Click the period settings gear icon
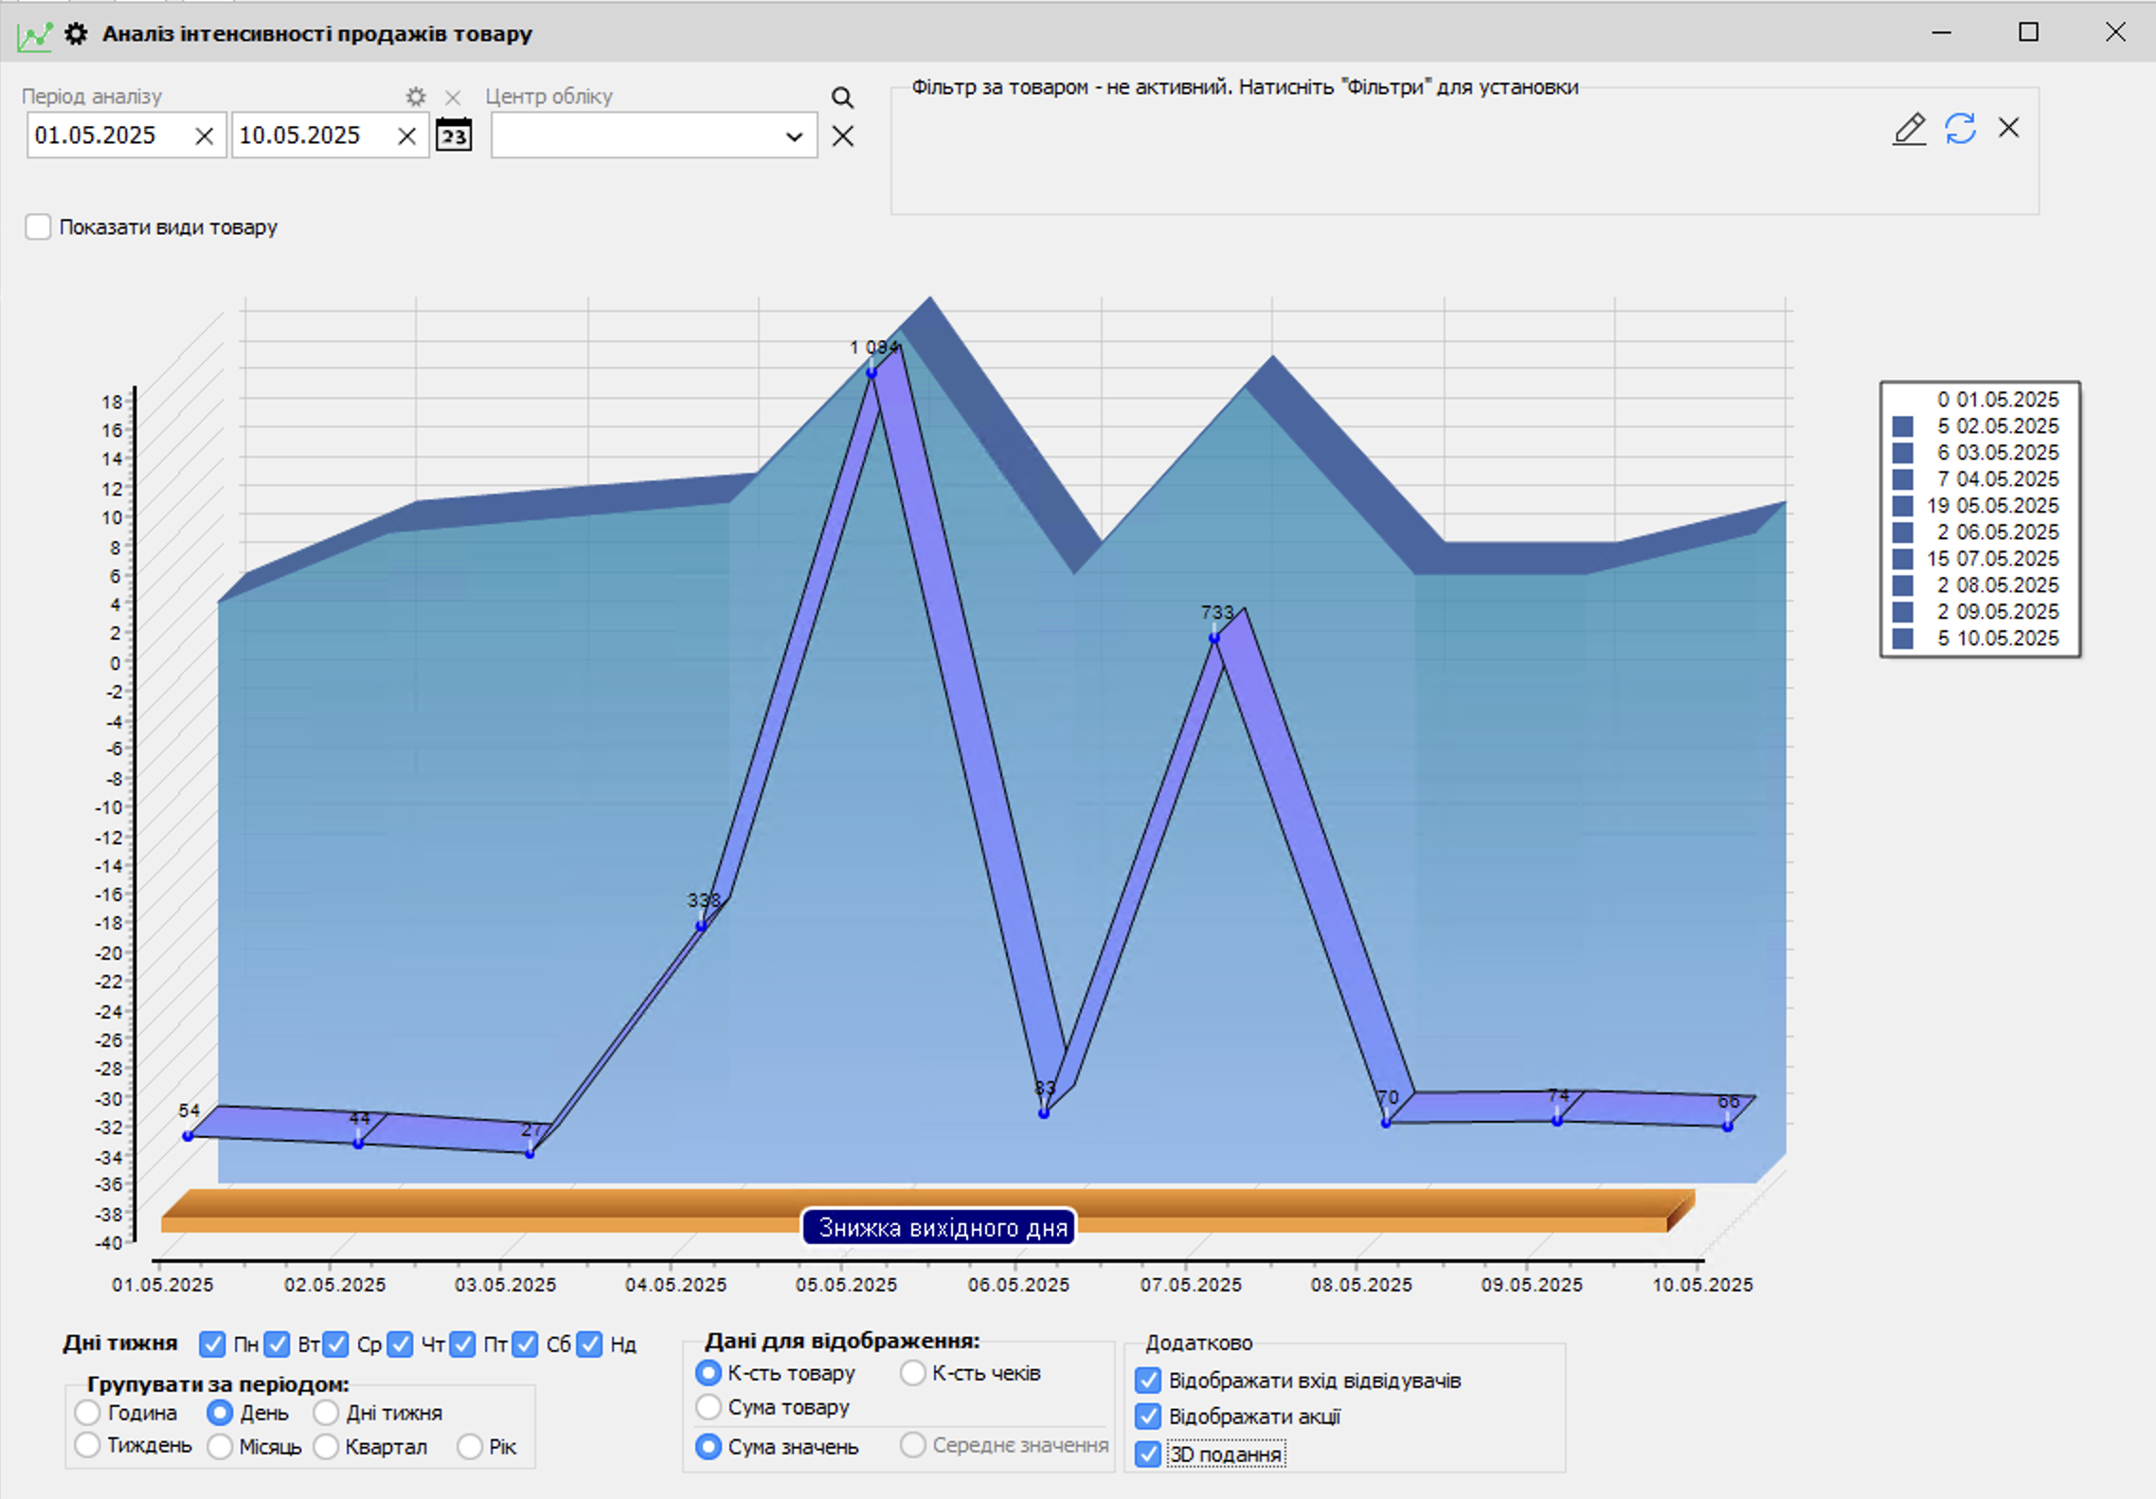This screenshot has height=1499, width=2156. click(x=416, y=97)
